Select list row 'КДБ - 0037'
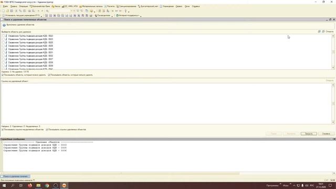 30,59
